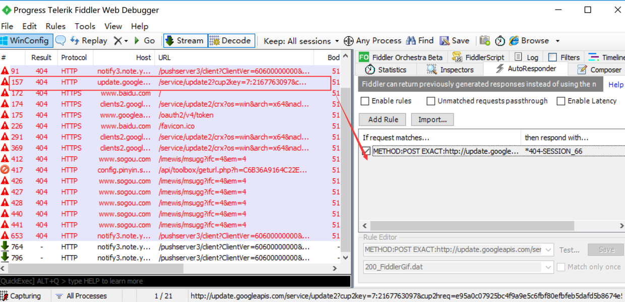625x302 pixels.
Task: Click the Add Rule button
Action: click(383, 119)
